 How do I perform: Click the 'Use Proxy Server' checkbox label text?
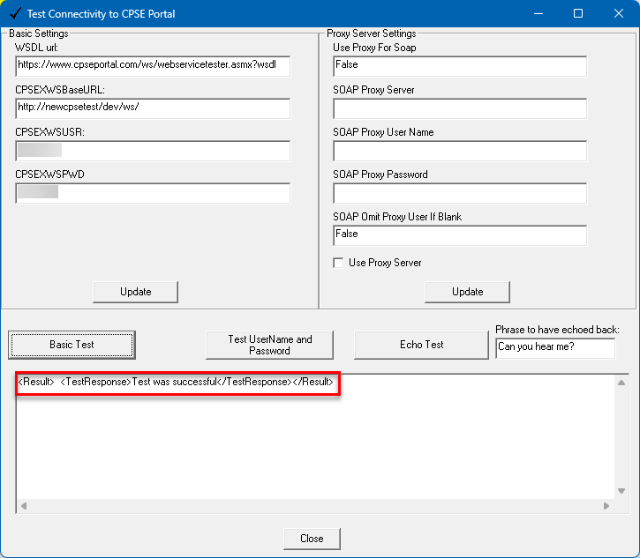click(x=385, y=263)
